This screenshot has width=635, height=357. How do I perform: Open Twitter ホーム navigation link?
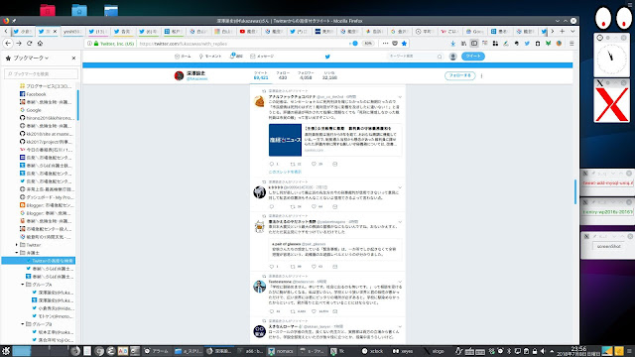(x=183, y=57)
